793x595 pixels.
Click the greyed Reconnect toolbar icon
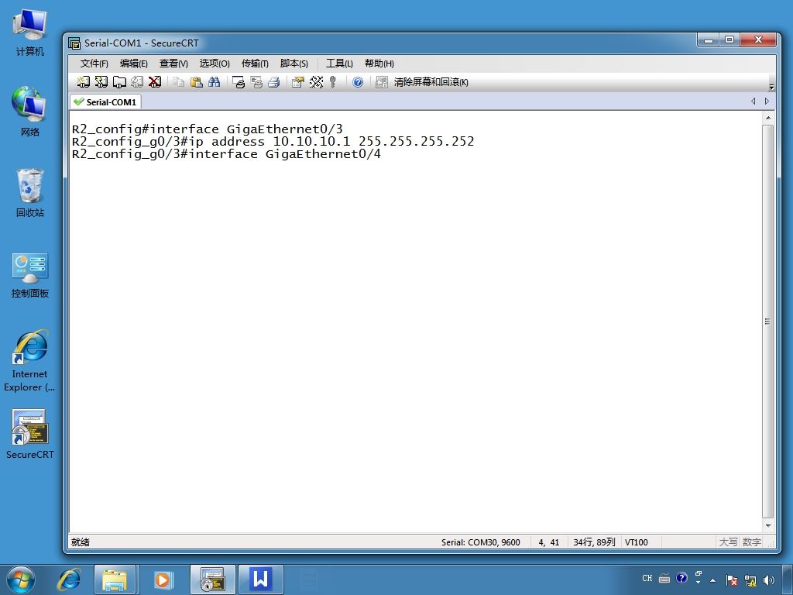coord(137,82)
